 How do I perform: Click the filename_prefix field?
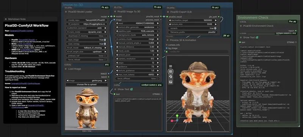tap(193, 32)
